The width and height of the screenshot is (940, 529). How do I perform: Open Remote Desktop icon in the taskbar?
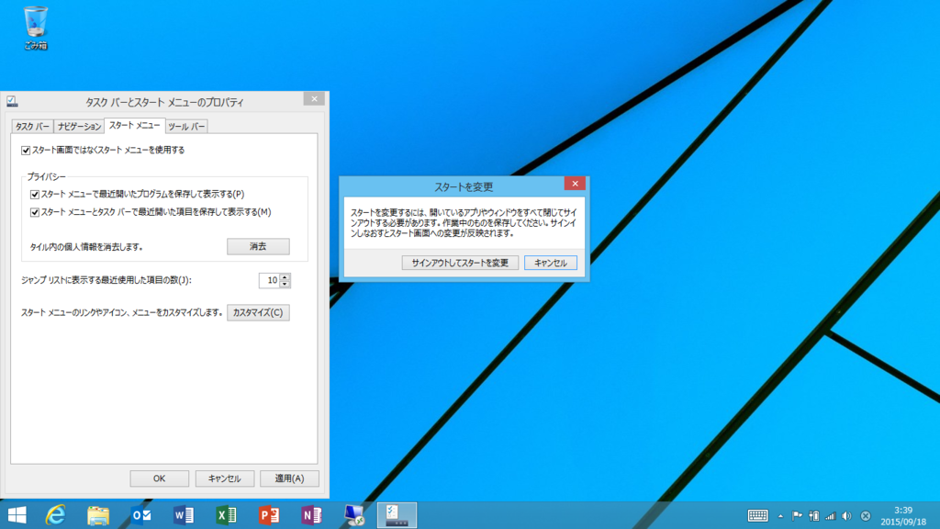(x=354, y=515)
